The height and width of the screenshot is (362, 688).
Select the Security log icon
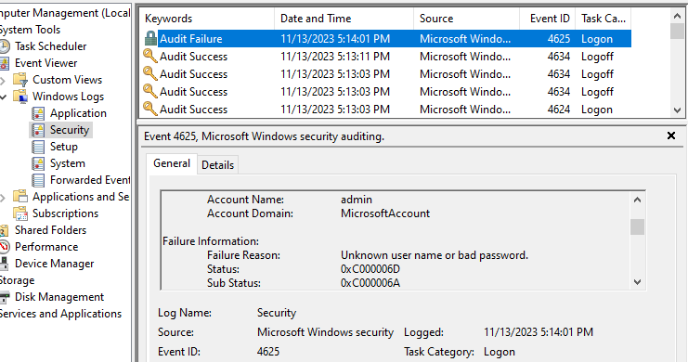[x=38, y=130]
